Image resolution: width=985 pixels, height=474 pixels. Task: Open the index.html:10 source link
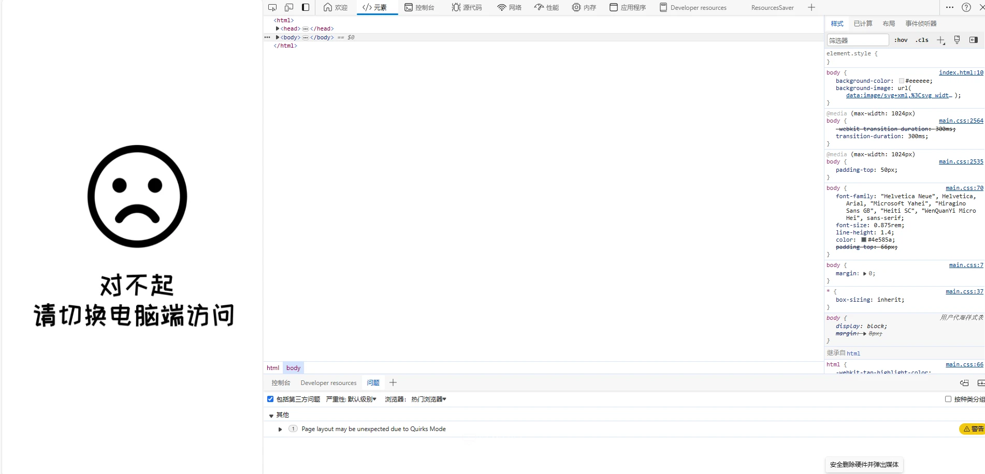(x=961, y=72)
